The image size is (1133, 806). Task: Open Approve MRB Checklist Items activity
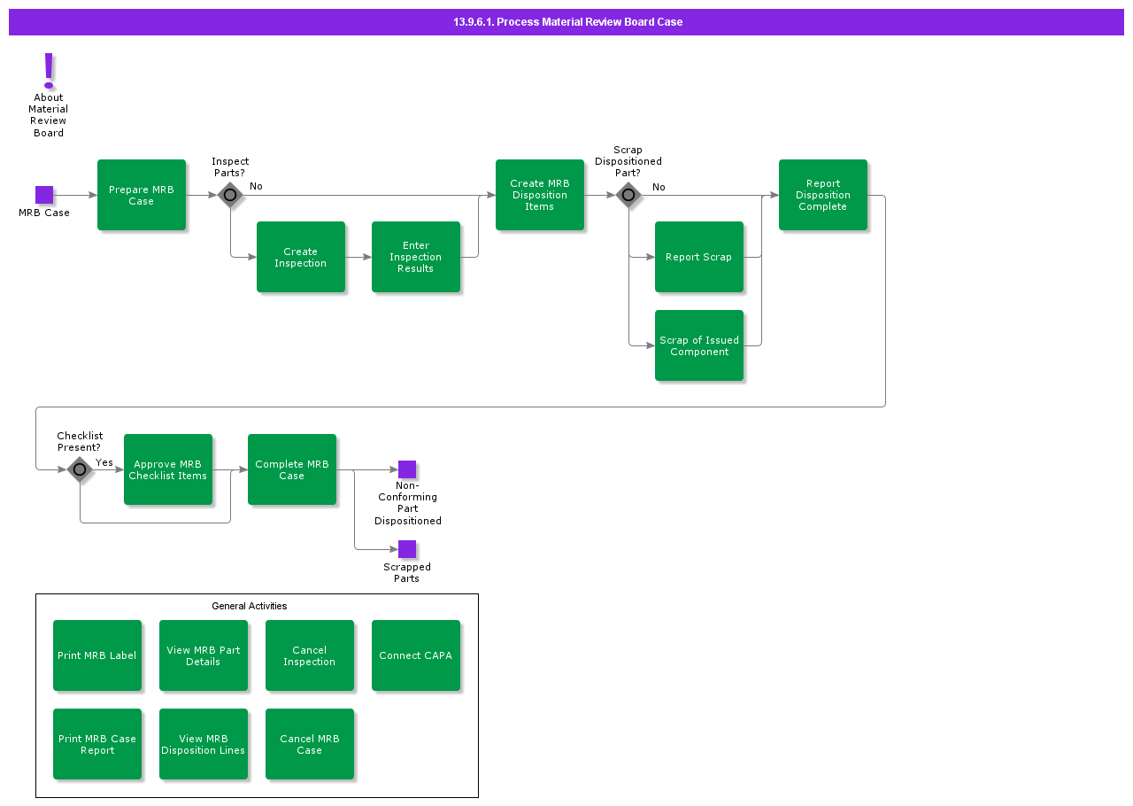click(x=168, y=469)
